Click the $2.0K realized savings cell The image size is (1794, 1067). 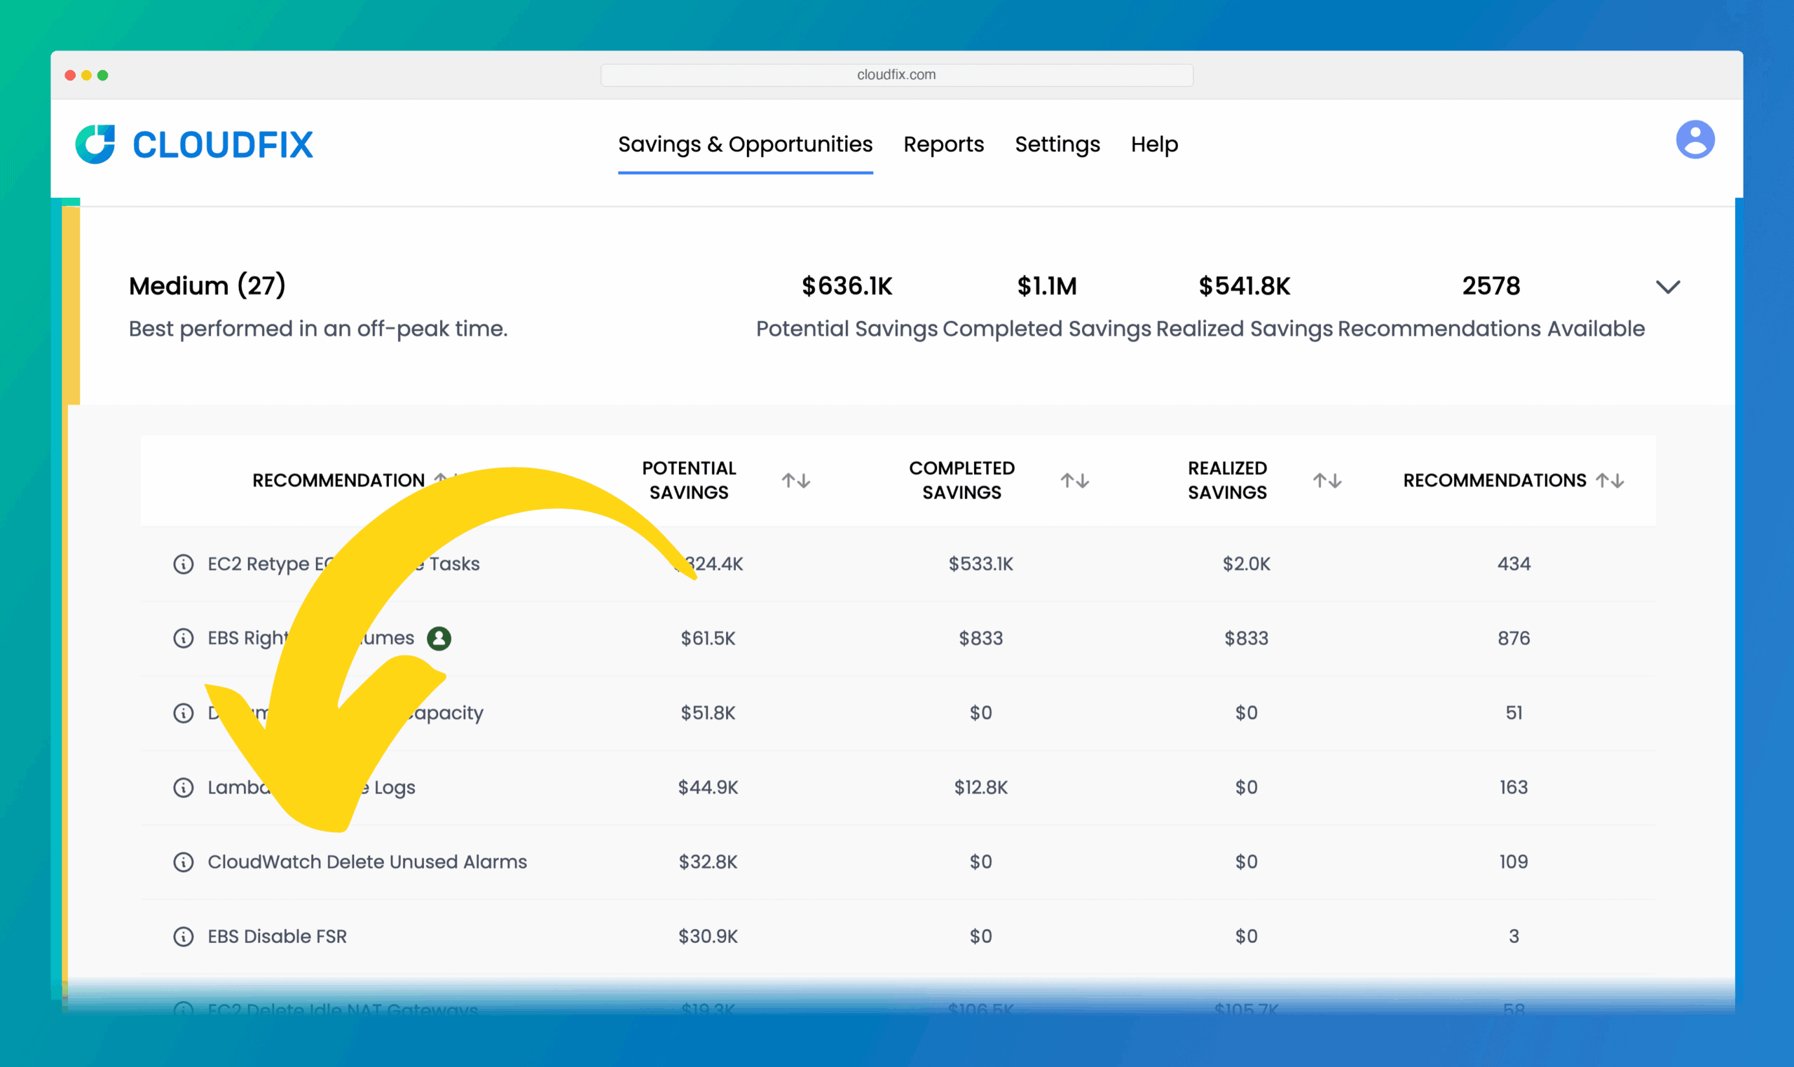[1246, 564]
